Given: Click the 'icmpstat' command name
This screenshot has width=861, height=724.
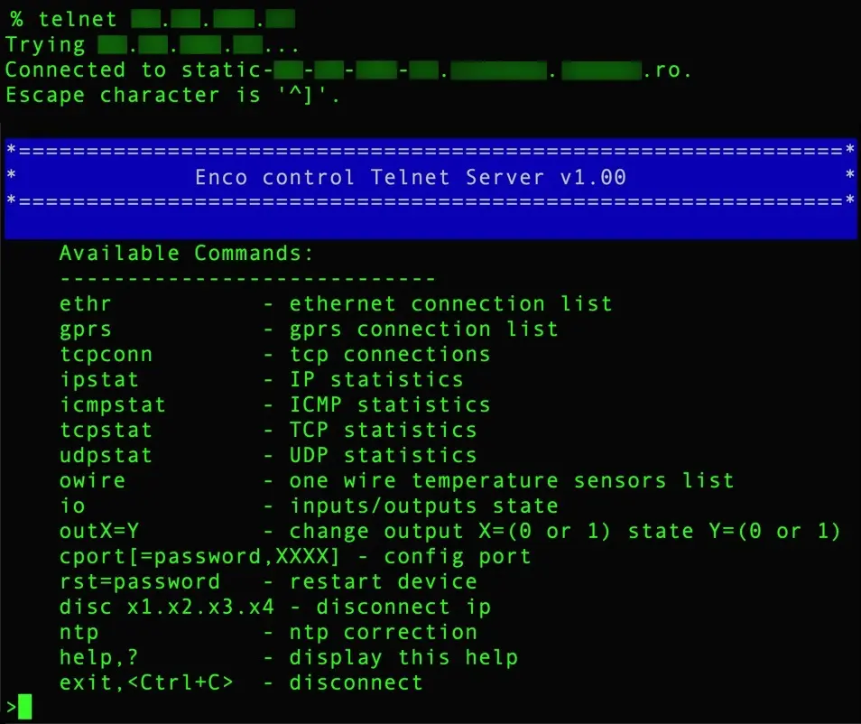Looking at the screenshot, I should click(113, 405).
